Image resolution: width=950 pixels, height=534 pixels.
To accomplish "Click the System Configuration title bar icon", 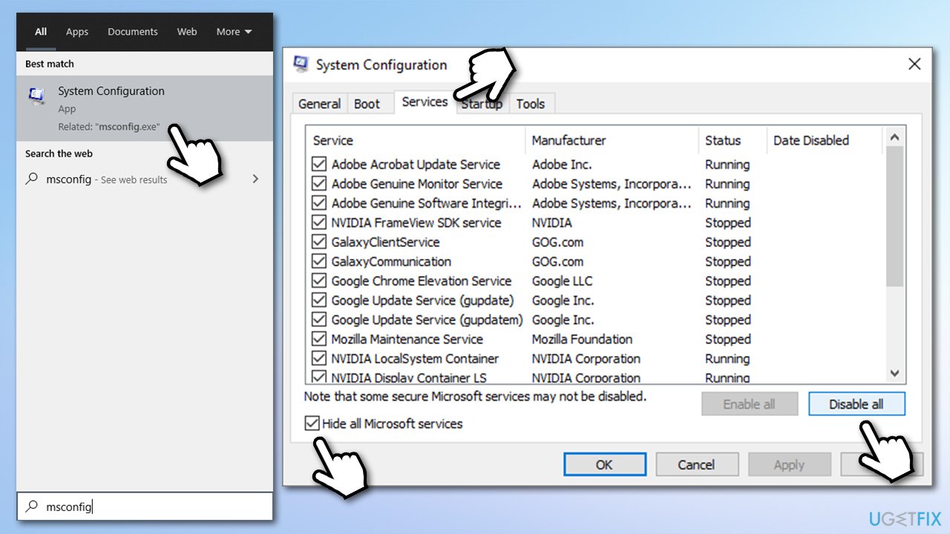I will [301, 65].
